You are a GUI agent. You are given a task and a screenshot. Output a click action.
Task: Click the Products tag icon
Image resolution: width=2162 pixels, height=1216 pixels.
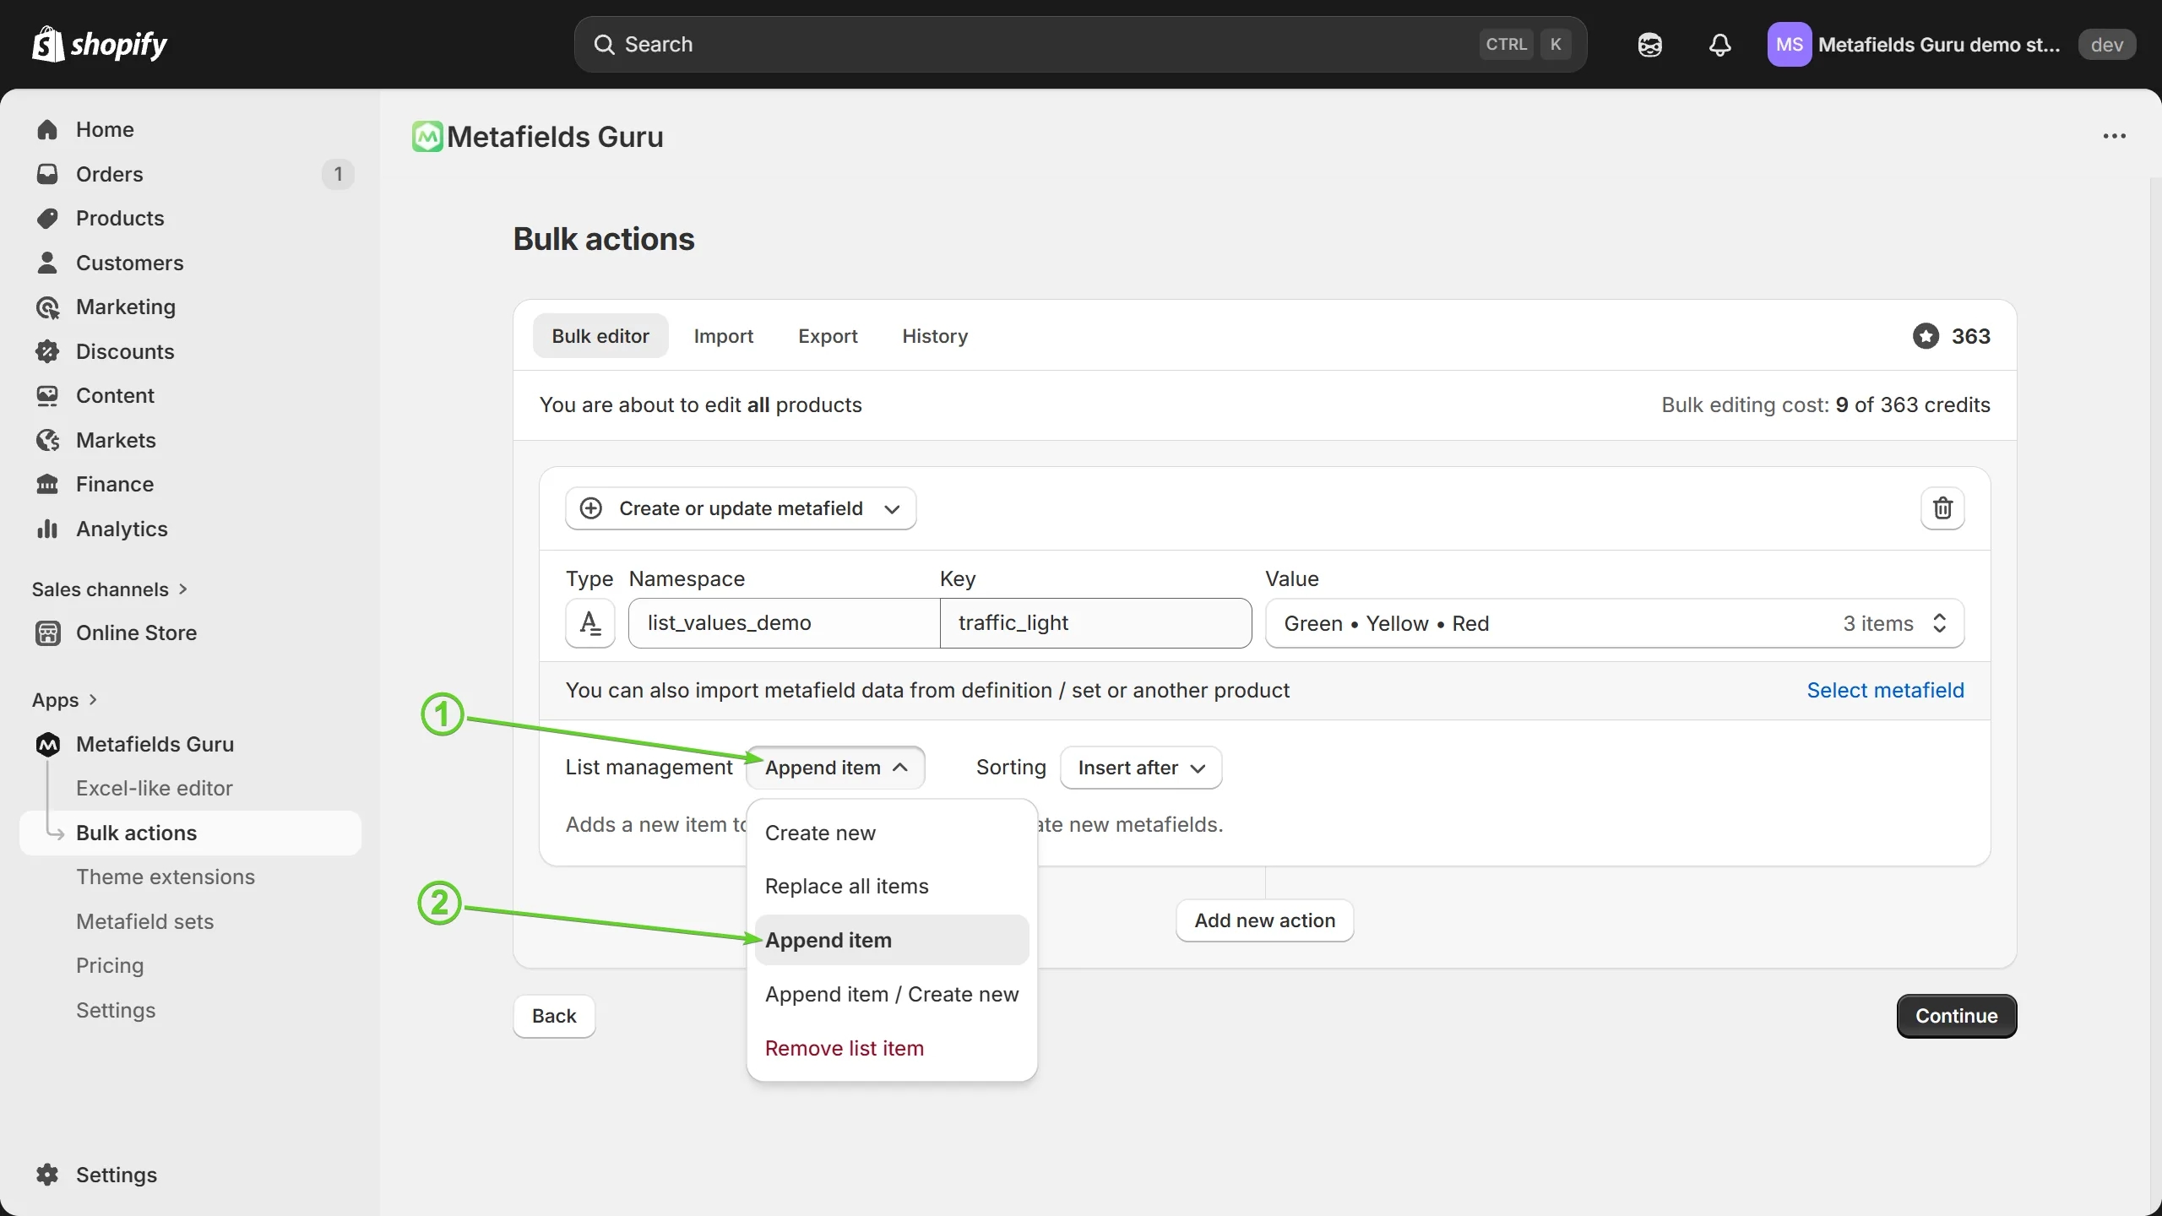47,218
